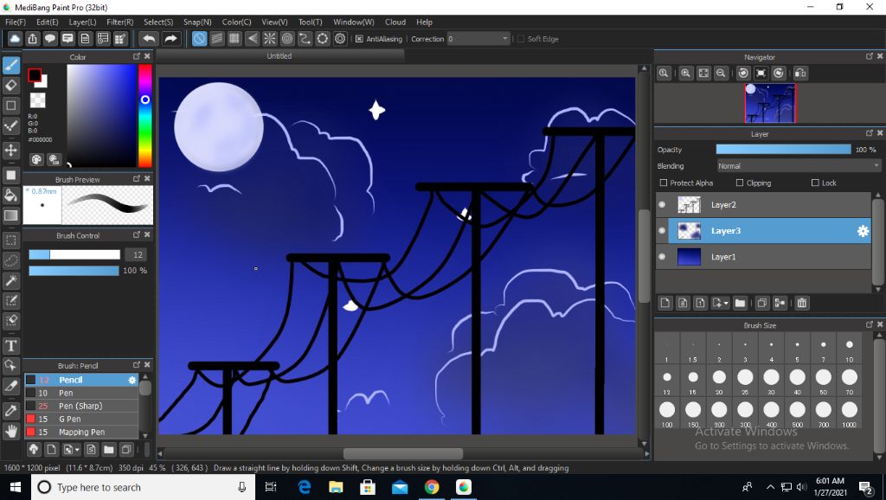Enable Protect Alpha for the layer
Image resolution: width=886 pixels, height=500 pixels.
(x=664, y=183)
